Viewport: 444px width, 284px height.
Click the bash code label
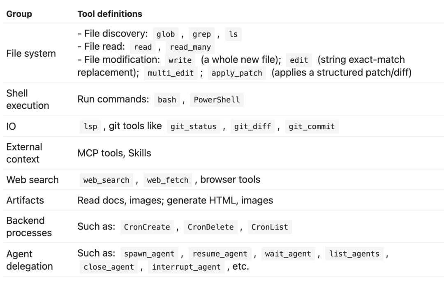pyautogui.click(x=167, y=100)
